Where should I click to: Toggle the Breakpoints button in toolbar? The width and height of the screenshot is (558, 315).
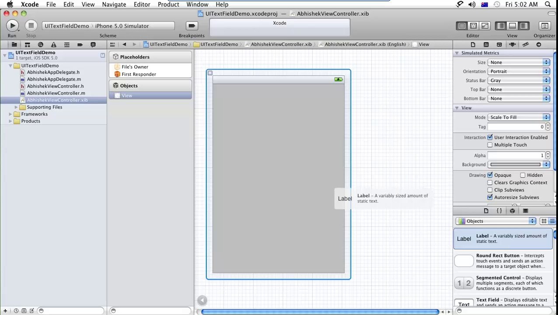click(x=192, y=26)
